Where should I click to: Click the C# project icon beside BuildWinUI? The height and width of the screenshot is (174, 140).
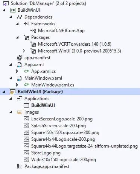click(13, 10)
